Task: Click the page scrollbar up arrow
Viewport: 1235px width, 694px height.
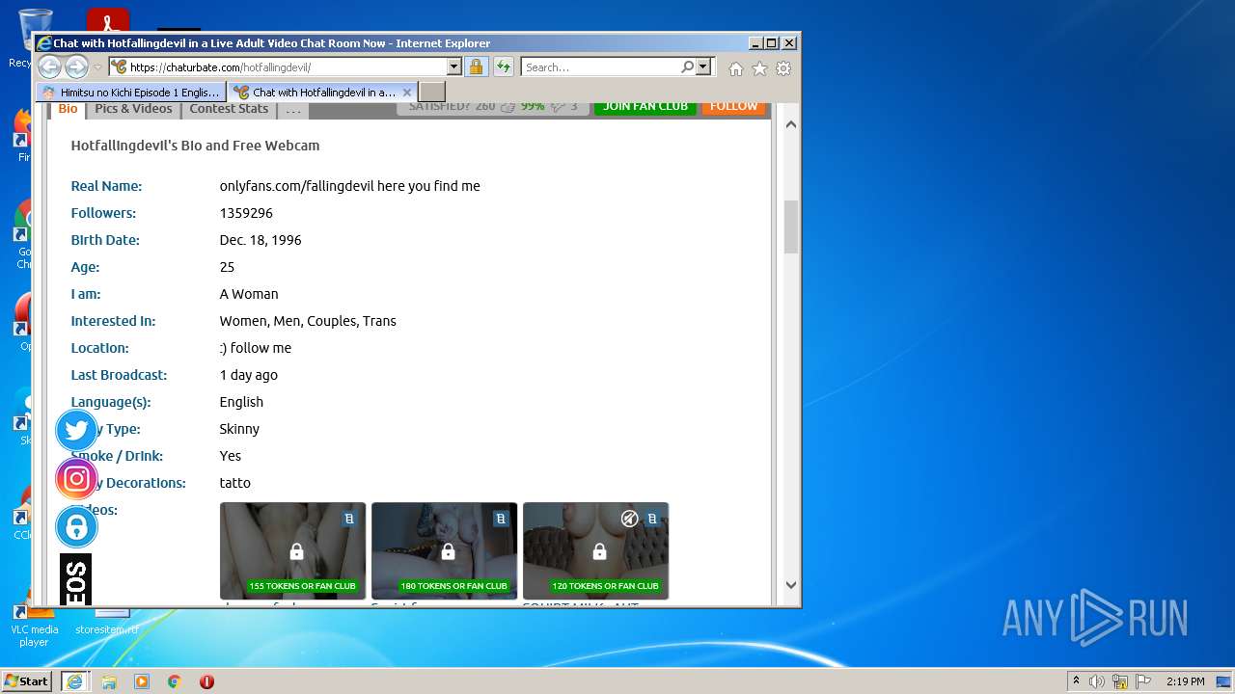Action: (791, 124)
